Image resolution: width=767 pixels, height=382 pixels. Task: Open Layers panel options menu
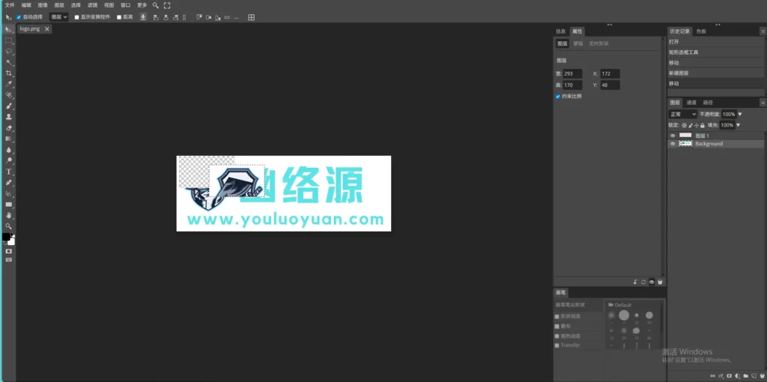tap(763, 103)
